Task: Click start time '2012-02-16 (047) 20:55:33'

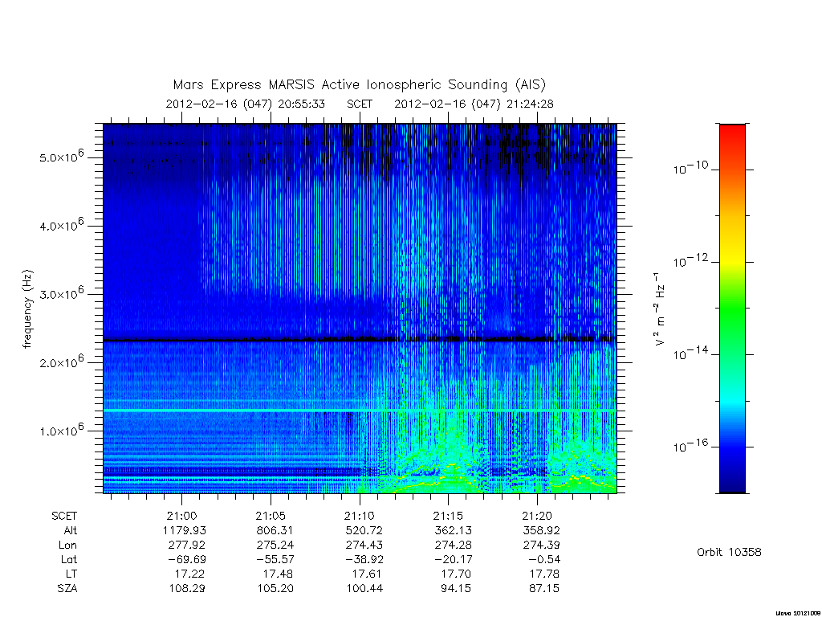Action: pyautogui.click(x=246, y=104)
